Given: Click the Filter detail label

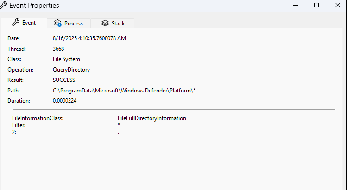Looking at the screenshot, I should coord(19,125).
